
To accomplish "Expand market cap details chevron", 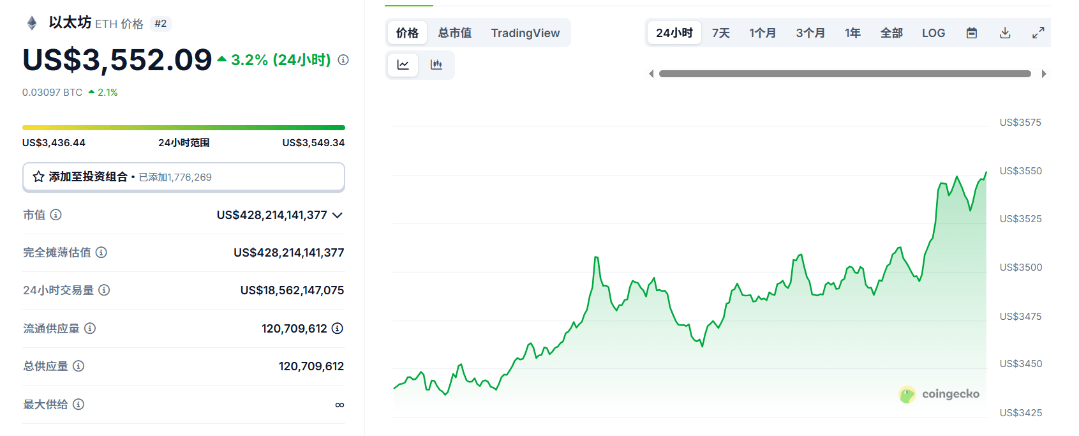I will (338, 215).
